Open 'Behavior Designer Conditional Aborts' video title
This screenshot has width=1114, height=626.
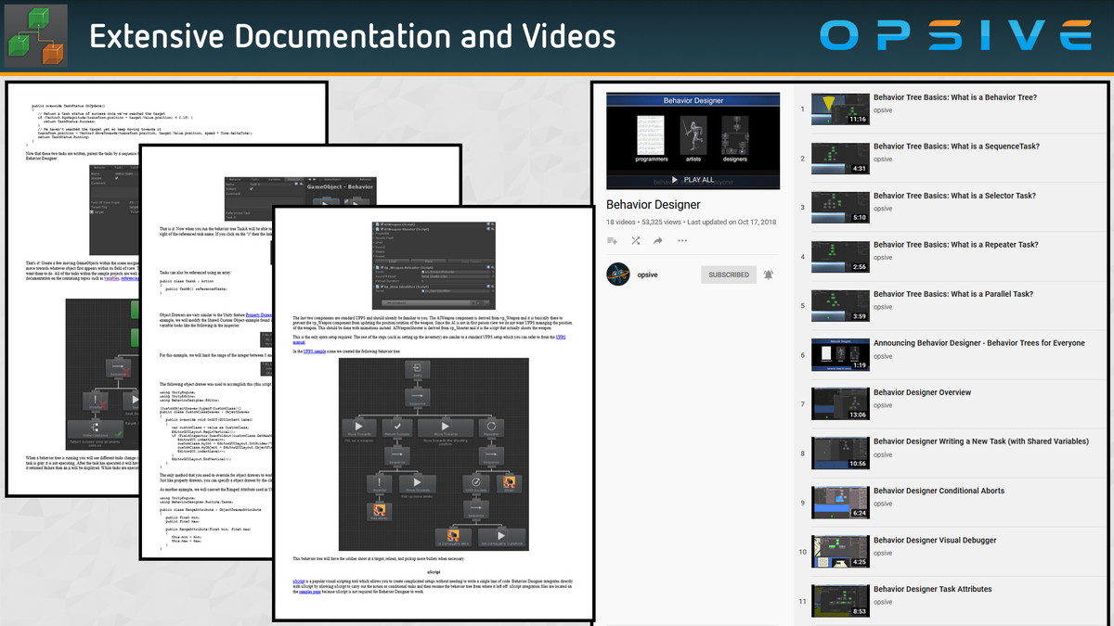tap(939, 491)
